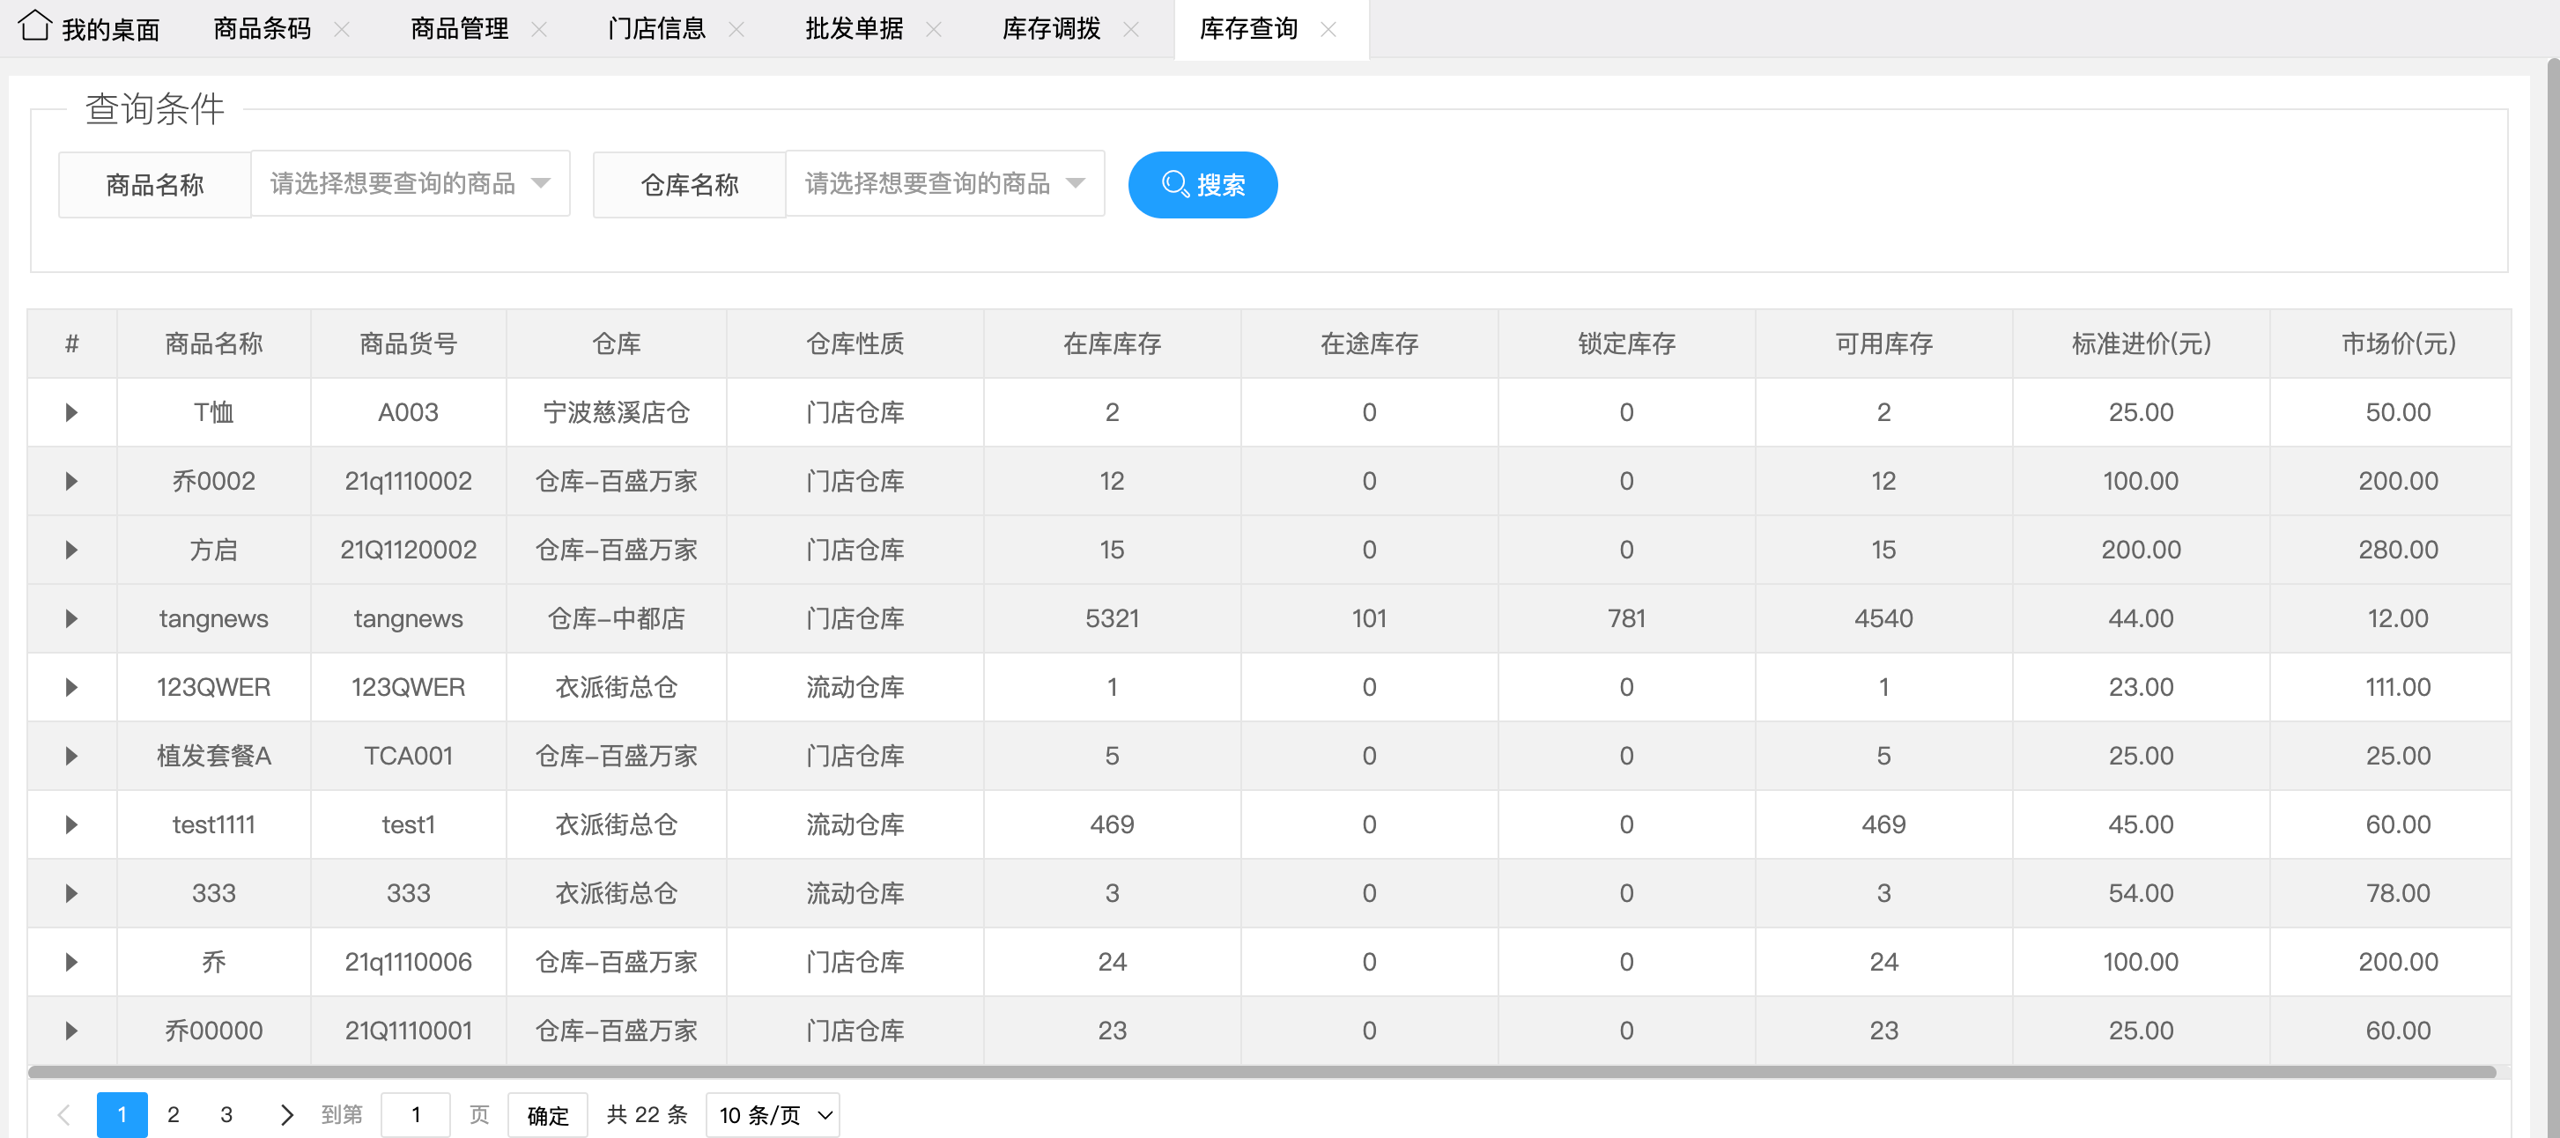Close the 库存查询 tab
Screen dimensions: 2560x1138
(1328, 30)
